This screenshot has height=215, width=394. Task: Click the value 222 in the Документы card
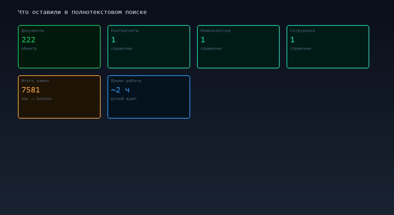point(29,40)
